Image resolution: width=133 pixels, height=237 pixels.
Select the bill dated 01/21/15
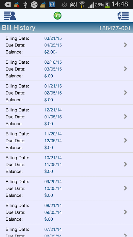pyautogui.click(x=66, y=93)
